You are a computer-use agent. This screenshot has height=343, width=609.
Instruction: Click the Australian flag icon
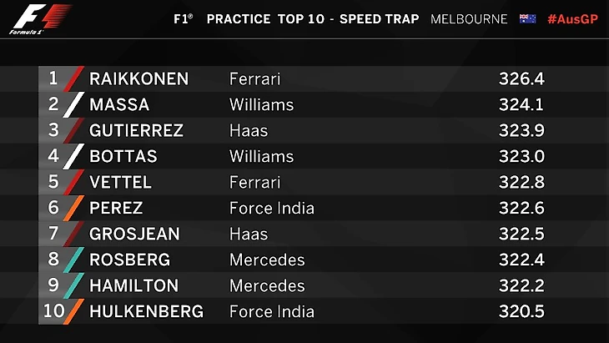pyautogui.click(x=527, y=18)
